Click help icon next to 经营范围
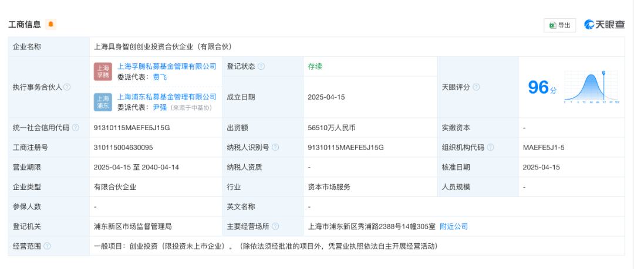 (x=47, y=246)
